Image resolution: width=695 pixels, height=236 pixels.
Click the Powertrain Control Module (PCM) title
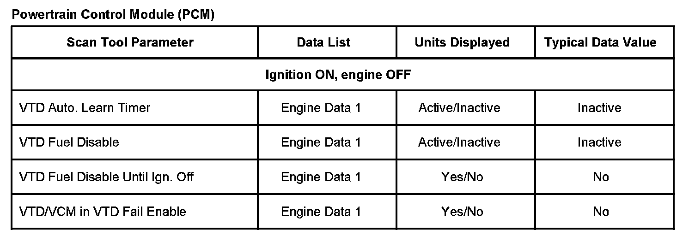pyautogui.click(x=113, y=15)
